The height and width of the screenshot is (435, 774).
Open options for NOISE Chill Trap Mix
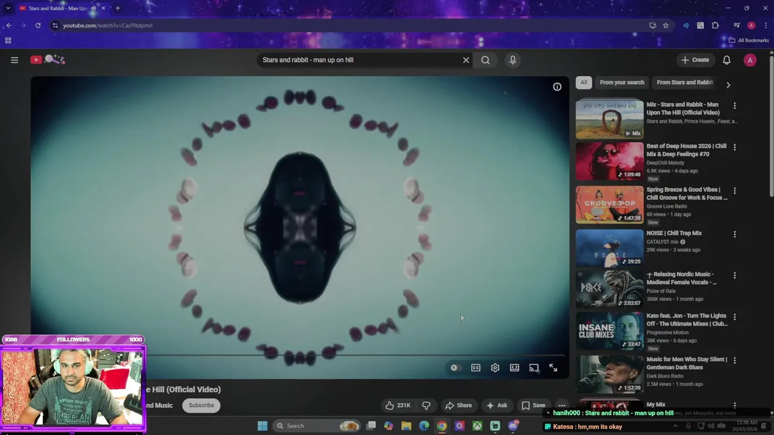pos(735,234)
